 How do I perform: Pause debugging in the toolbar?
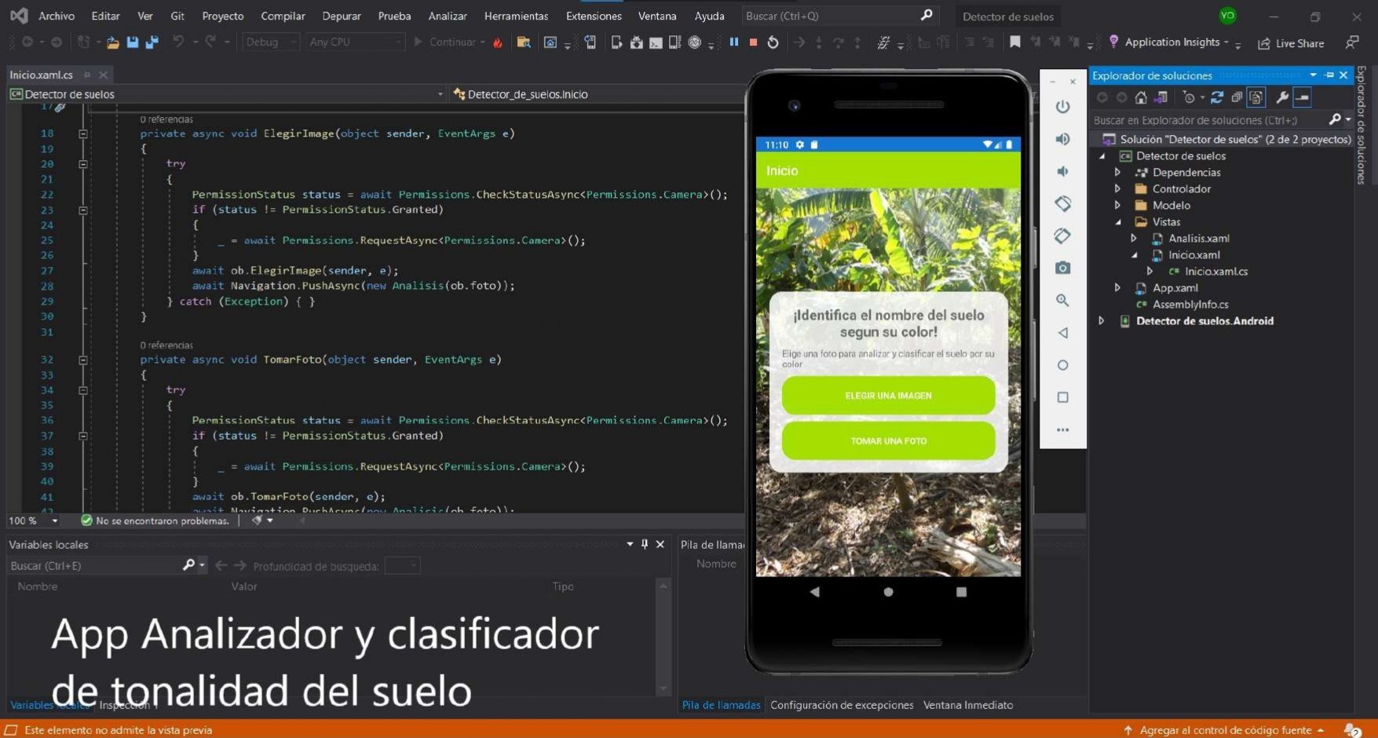[734, 42]
